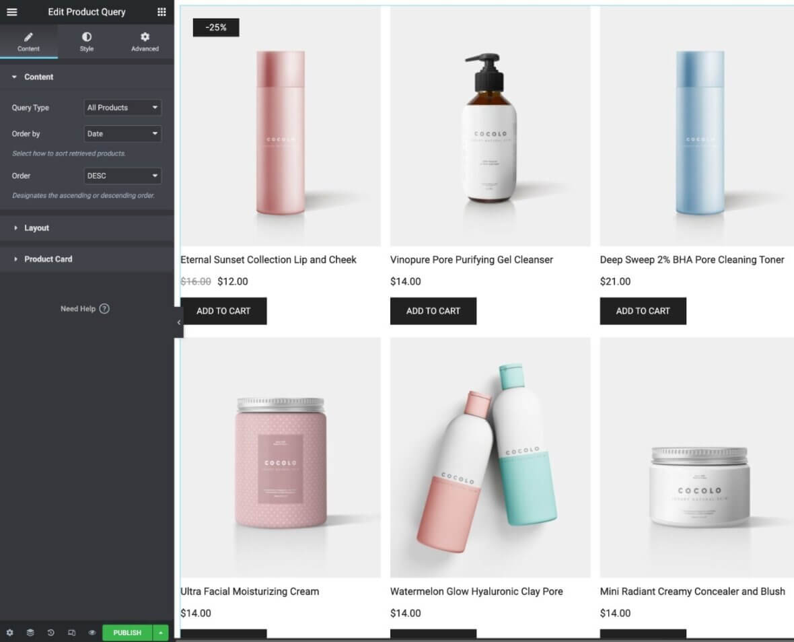Open the Query Type dropdown
Viewport: 794px width, 642px height.
(122, 108)
